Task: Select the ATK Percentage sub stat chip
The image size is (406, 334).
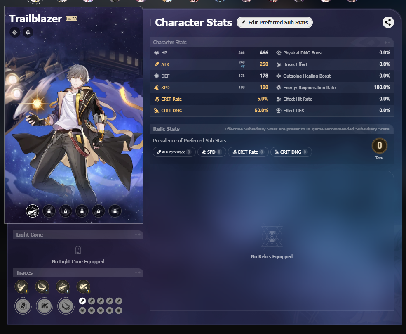Action: (x=174, y=152)
